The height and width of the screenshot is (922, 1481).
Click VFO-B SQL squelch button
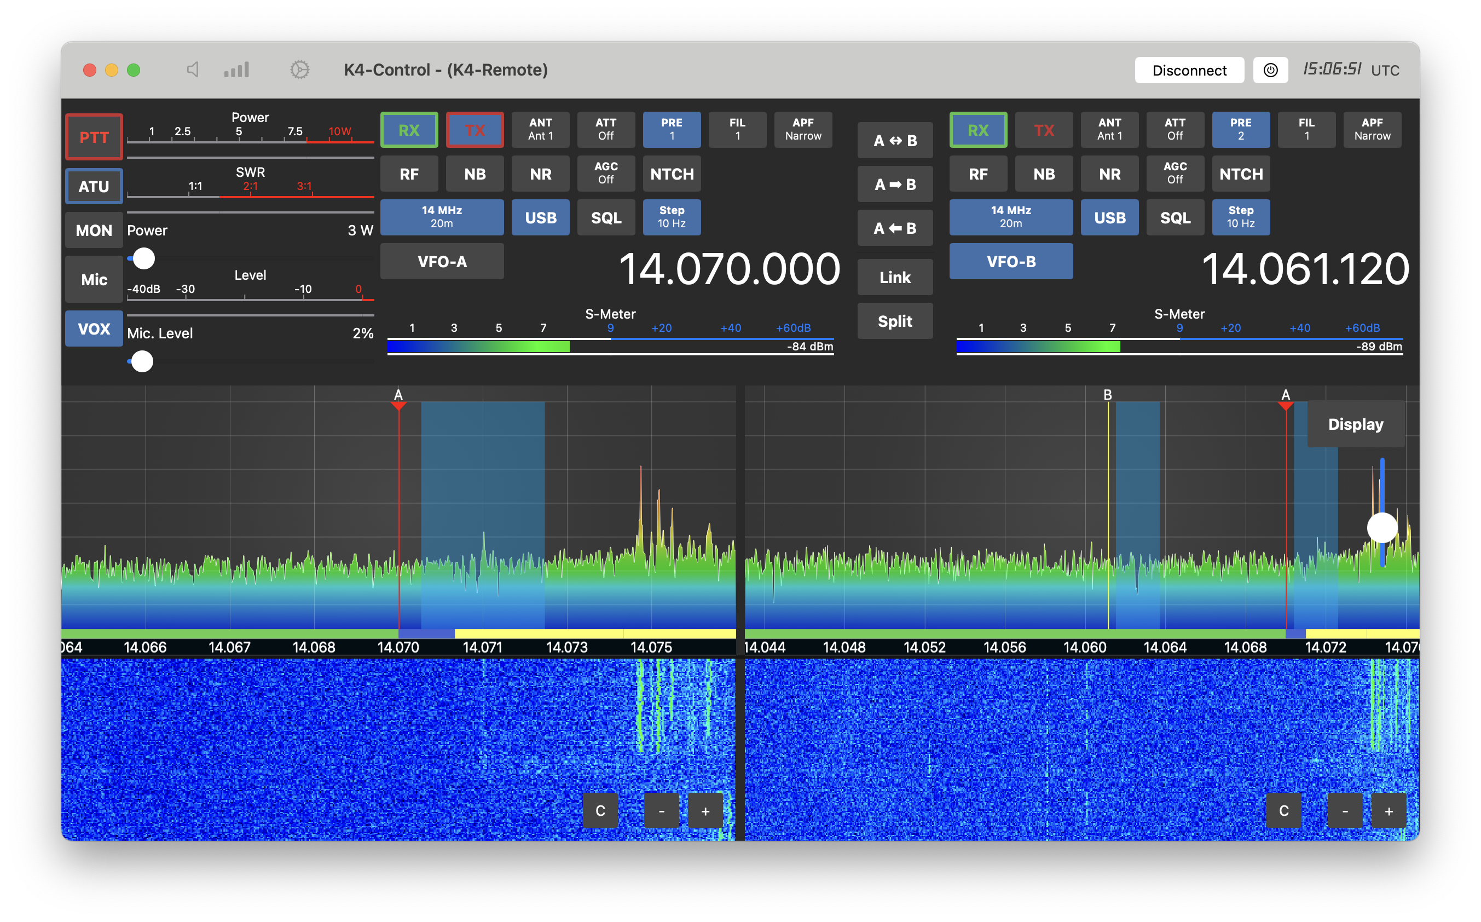click(1175, 217)
